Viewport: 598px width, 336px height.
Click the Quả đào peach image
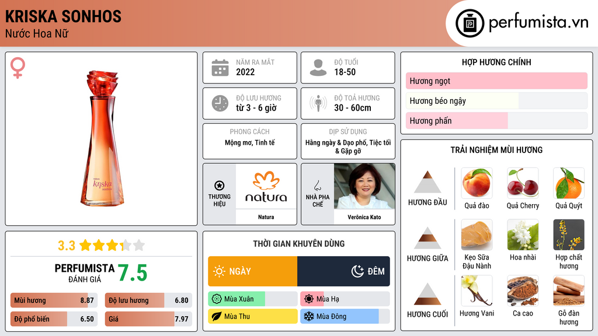(x=477, y=183)
